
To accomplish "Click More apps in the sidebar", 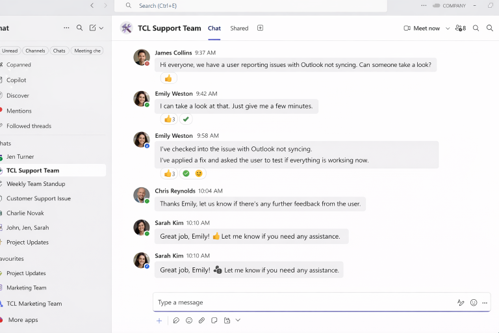I will tap(23, 319).
